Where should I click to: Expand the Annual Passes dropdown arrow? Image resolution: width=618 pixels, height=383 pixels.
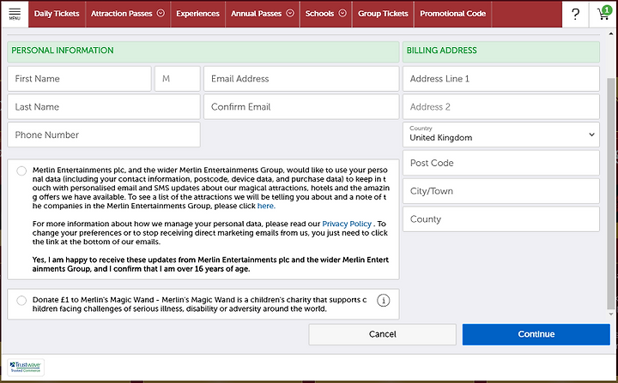point(290,14)
